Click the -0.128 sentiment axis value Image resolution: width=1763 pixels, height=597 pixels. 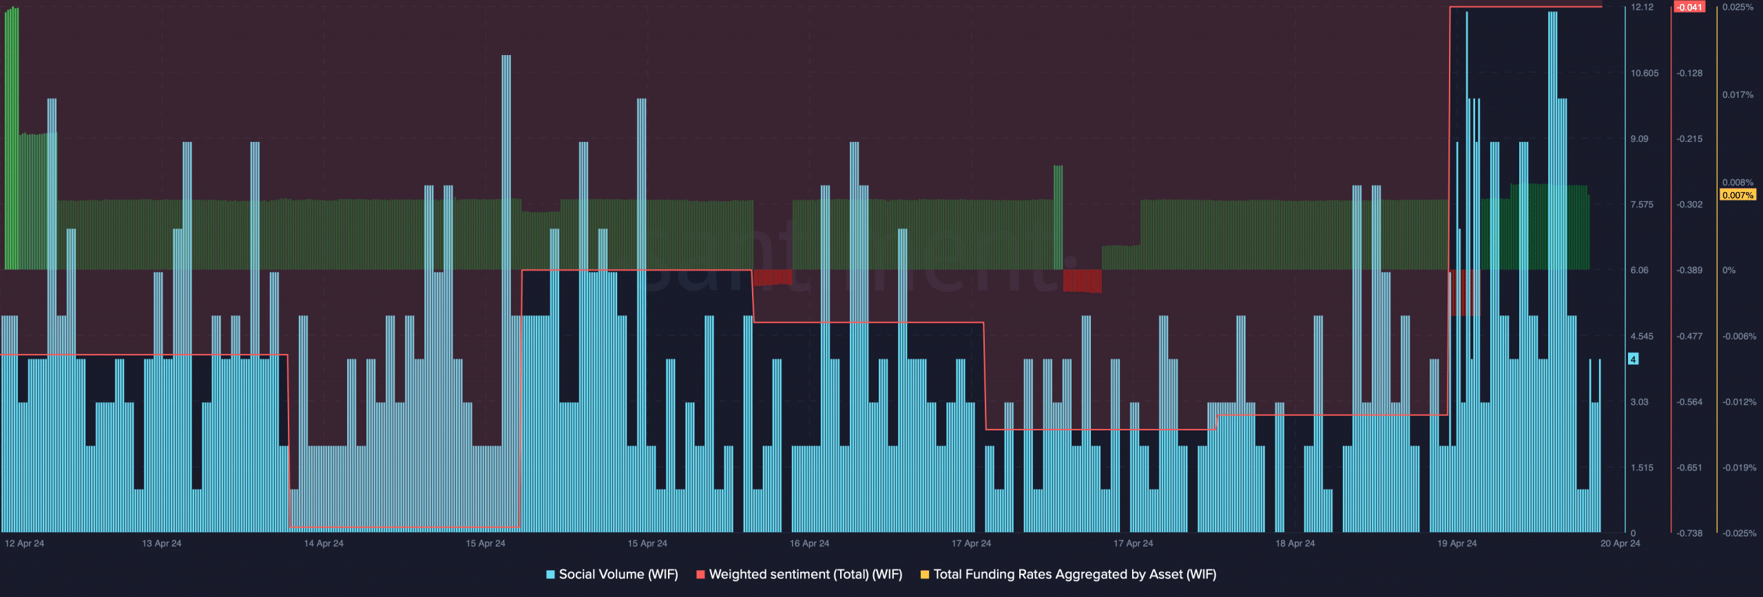[1689, 73]
